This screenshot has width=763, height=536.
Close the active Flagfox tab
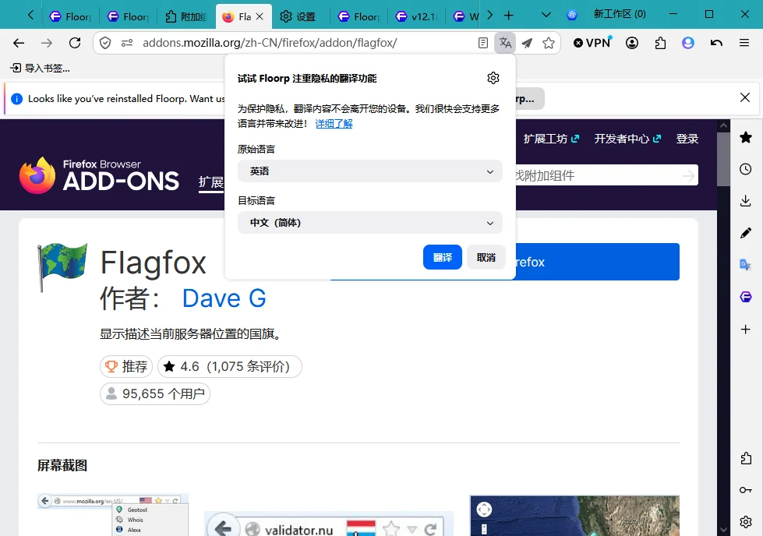coord(260,16)
